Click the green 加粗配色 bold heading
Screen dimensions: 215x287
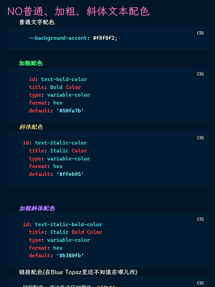[31, 63]
